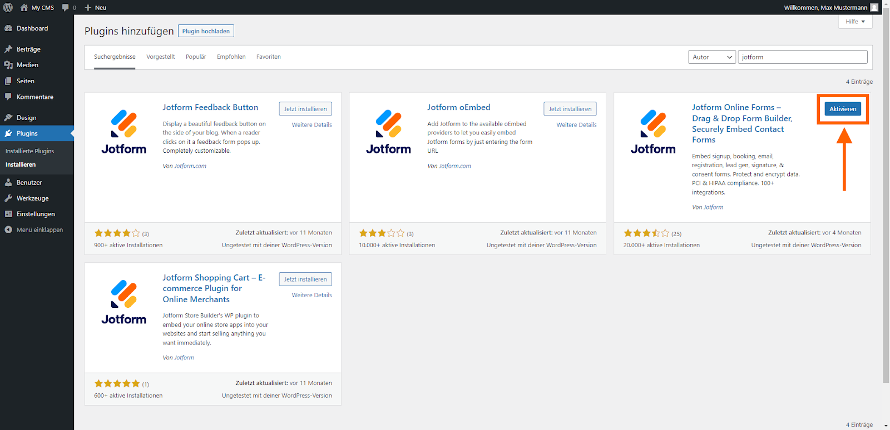Install the Jotform oEmbed plugin

pos(570,109)
